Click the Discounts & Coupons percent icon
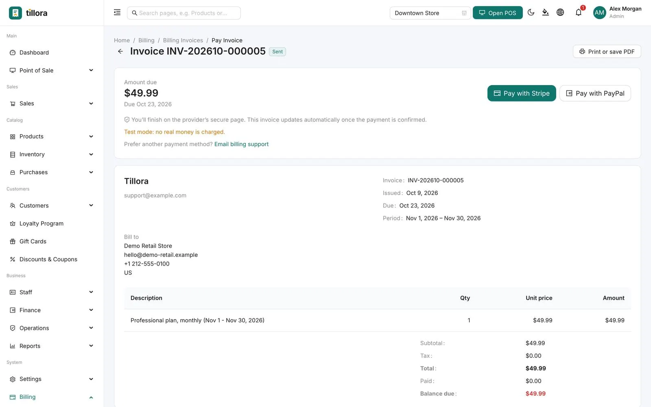The image size is (651, 407). coord(13,259)
